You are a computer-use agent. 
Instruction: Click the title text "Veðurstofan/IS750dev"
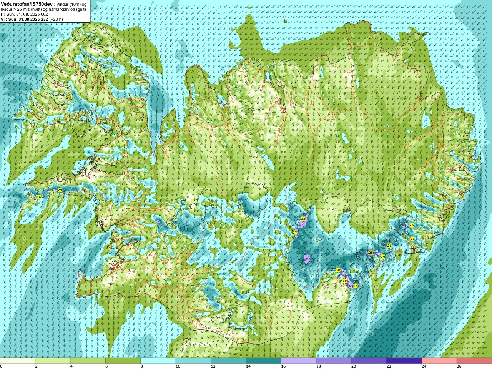point(27,3)
